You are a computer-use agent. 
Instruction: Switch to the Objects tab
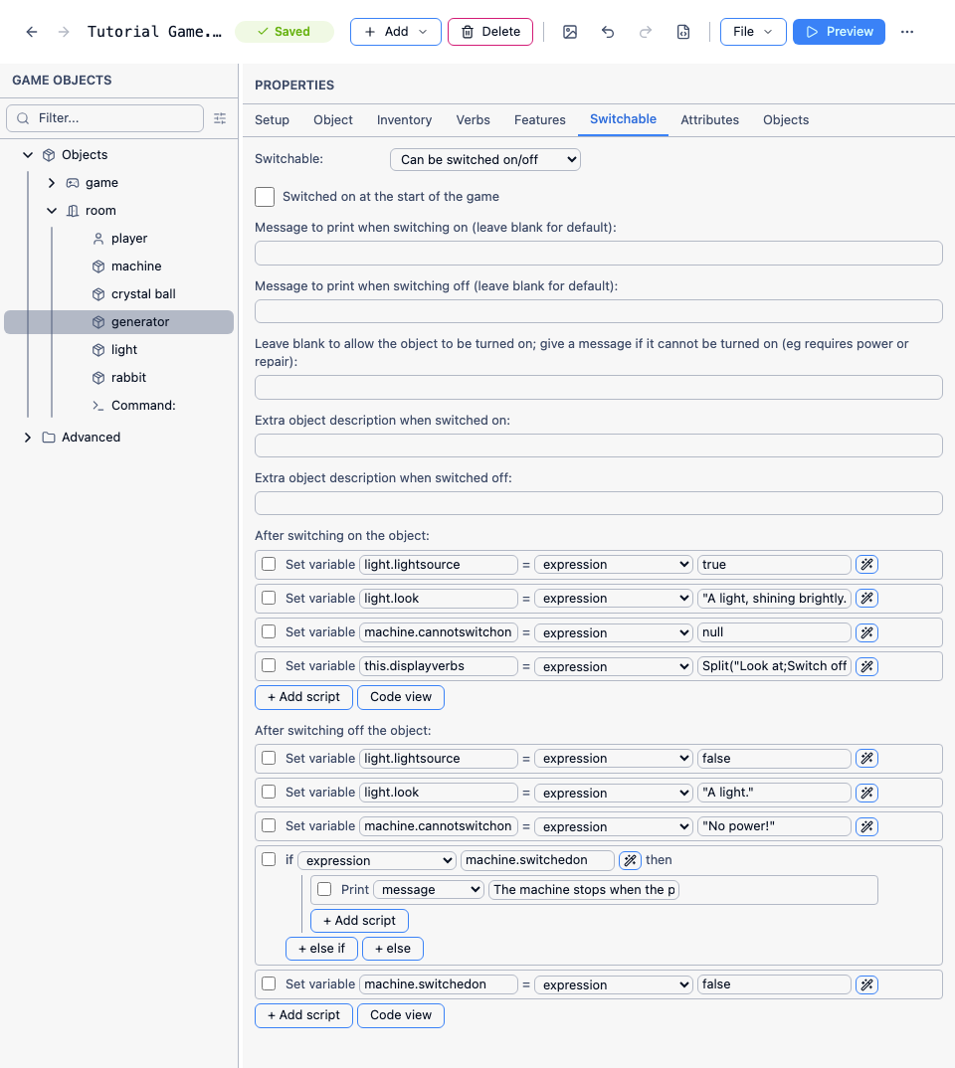[786, 120]
